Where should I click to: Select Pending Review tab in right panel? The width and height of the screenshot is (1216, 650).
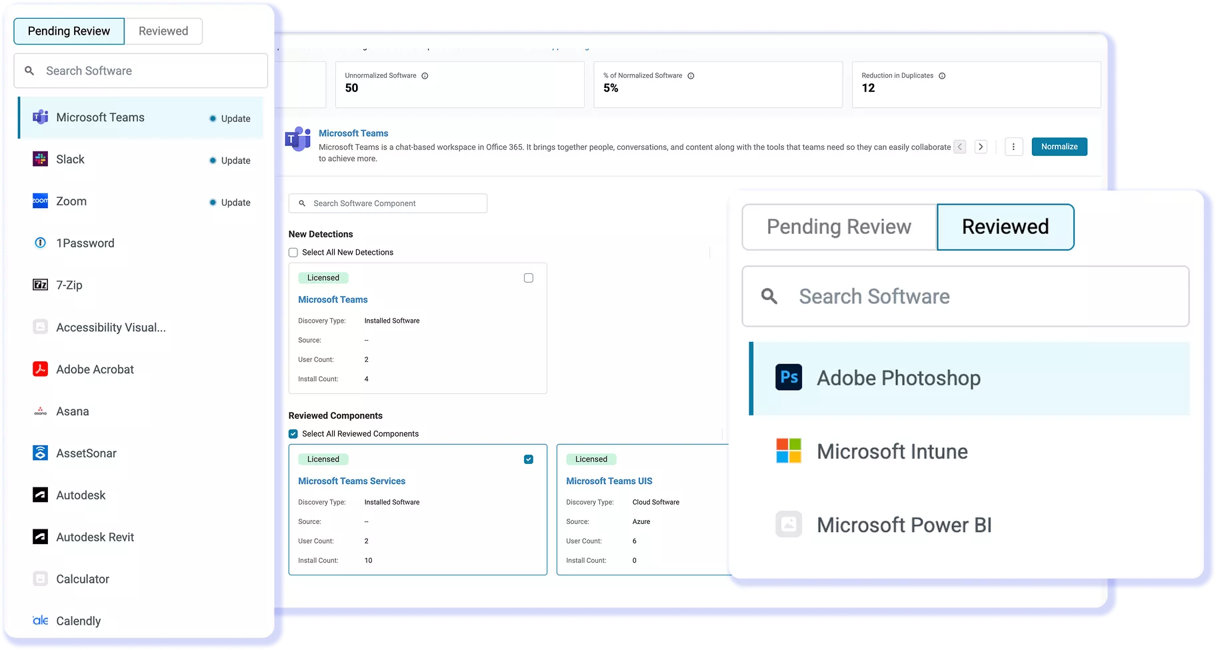839,227
